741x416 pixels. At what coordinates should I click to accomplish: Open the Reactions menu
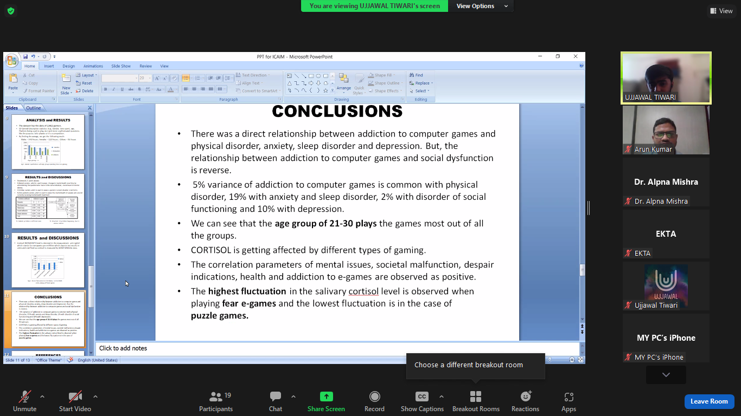coord(525,396)
